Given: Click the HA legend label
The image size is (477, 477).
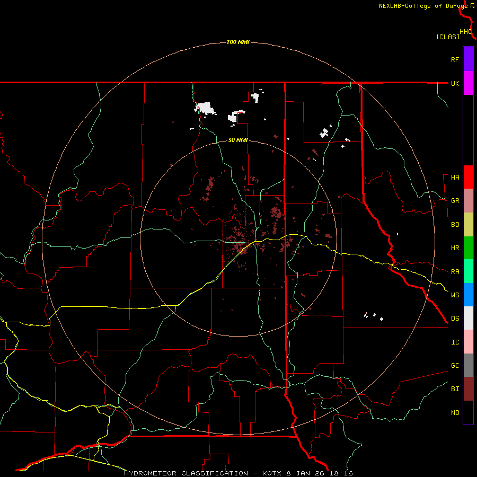Looking at the screenshot, I should (x=455, y=178).
